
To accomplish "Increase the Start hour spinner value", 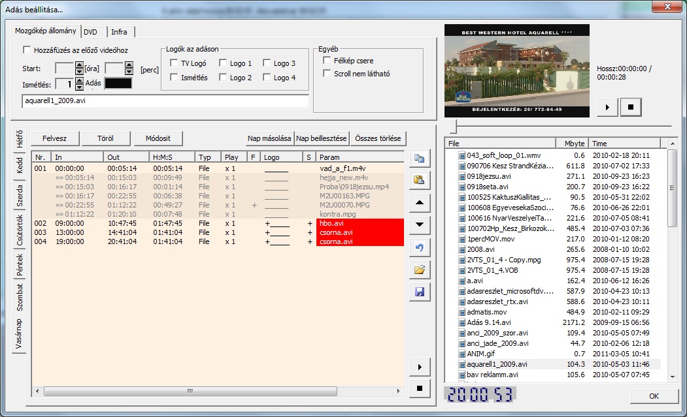I will pyautogui.click(x=79, y=65).
